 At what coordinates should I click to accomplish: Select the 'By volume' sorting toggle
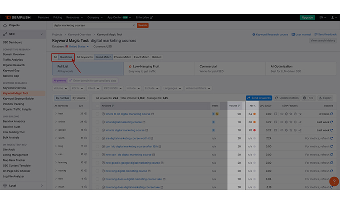coord(79,98)
